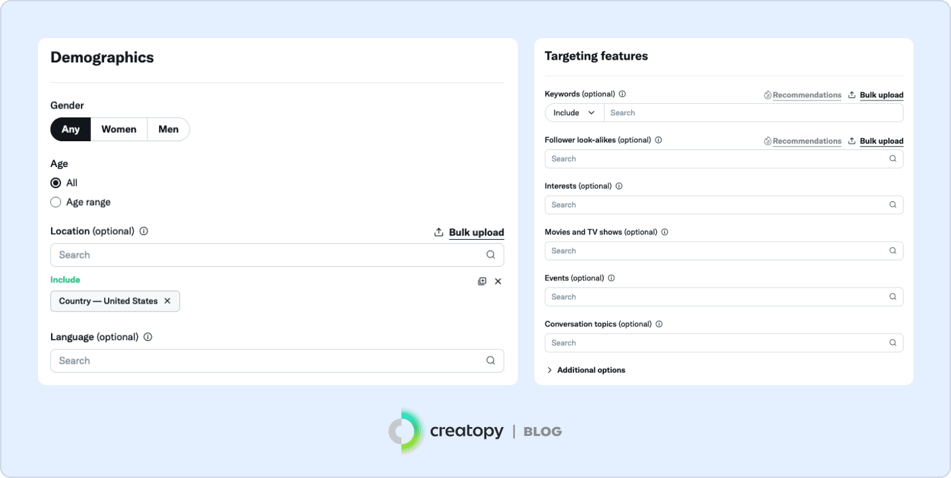
Task: Click the Events info icon
Action: [x=611, y=278]
